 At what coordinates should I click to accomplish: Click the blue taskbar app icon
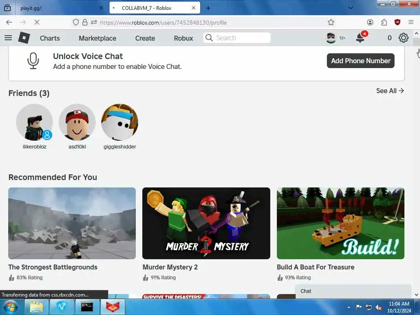pos(62,307)
